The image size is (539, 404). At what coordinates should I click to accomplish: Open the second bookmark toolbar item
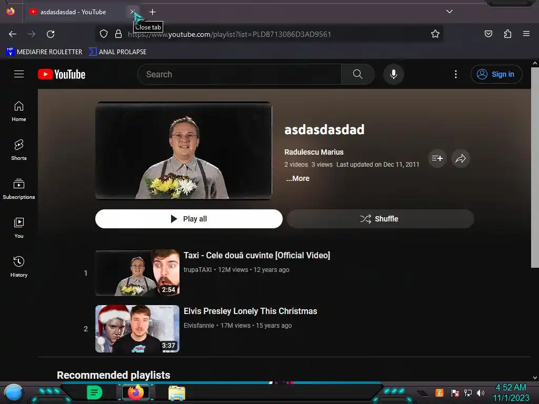[x=117, y=52]
